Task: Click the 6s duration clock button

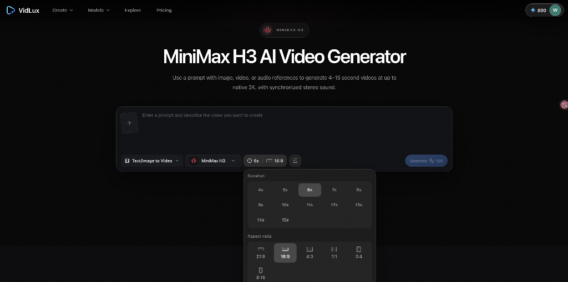Action: (x=253, y=161)
